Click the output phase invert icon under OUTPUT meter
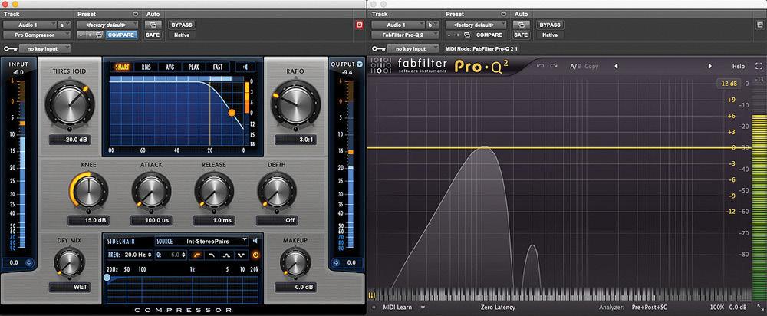Image resolution: width=767 pixels, height=316 pixels. (337, 262)
